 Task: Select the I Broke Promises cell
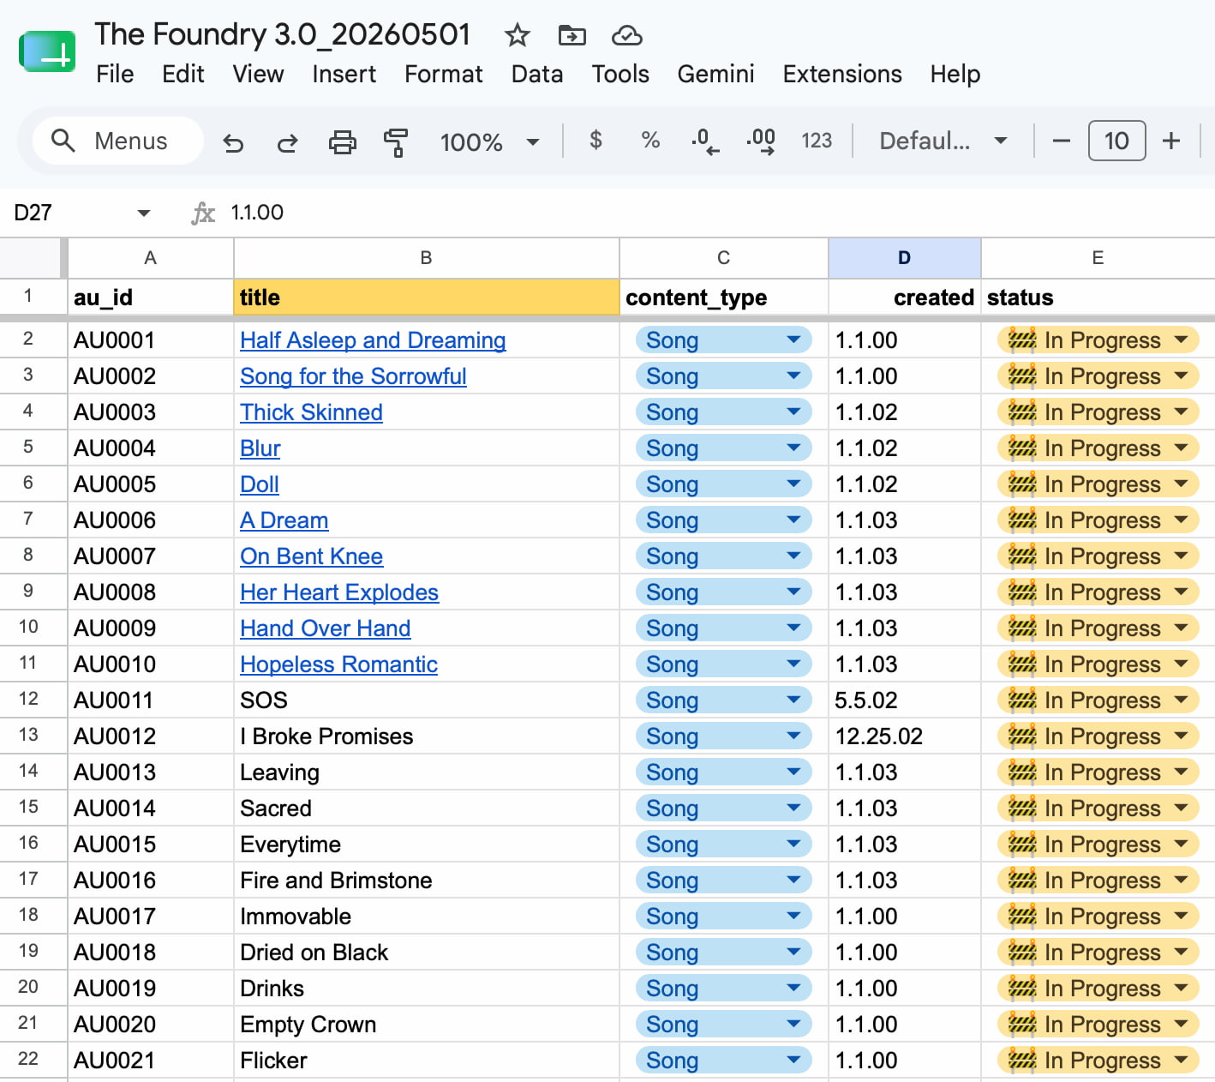click(x=426, y=736)
